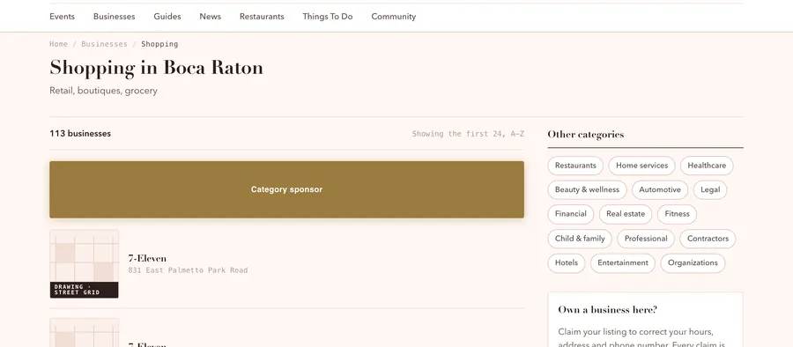The width and height of the screenshot is (793, 347).
Task: Open the Automotive category chip
Action: tap(660, 189)
